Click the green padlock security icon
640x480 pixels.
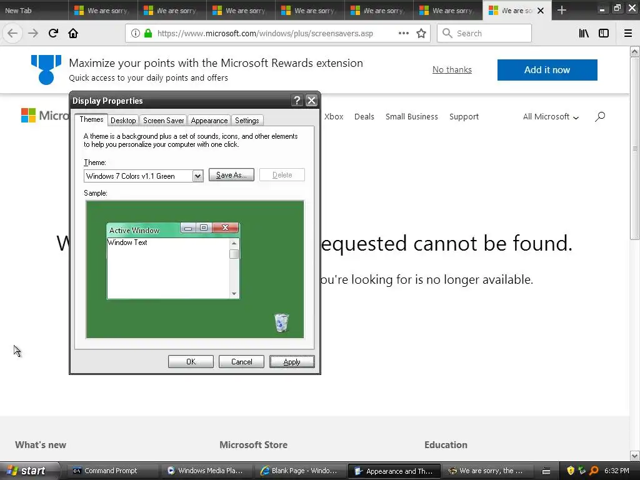coord(148,34)
